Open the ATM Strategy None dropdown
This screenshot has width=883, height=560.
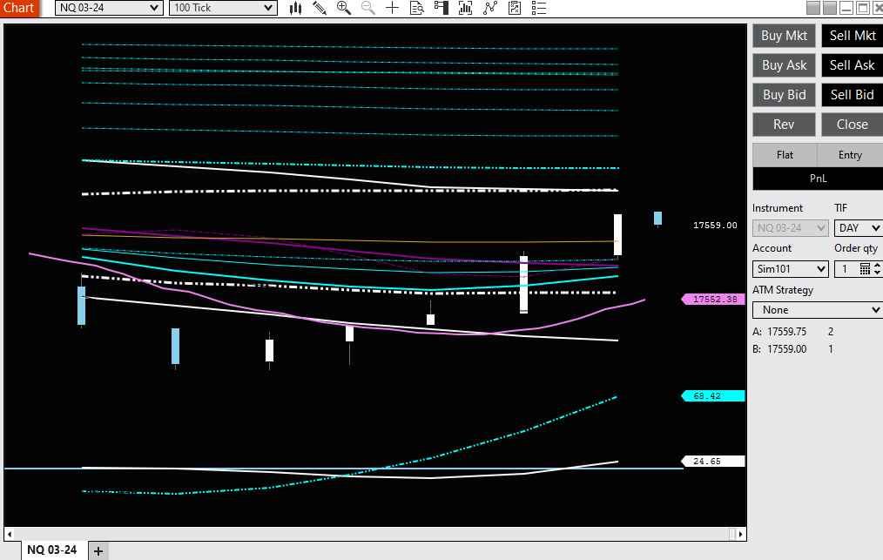pyautogui.click(x=818, y=310)
